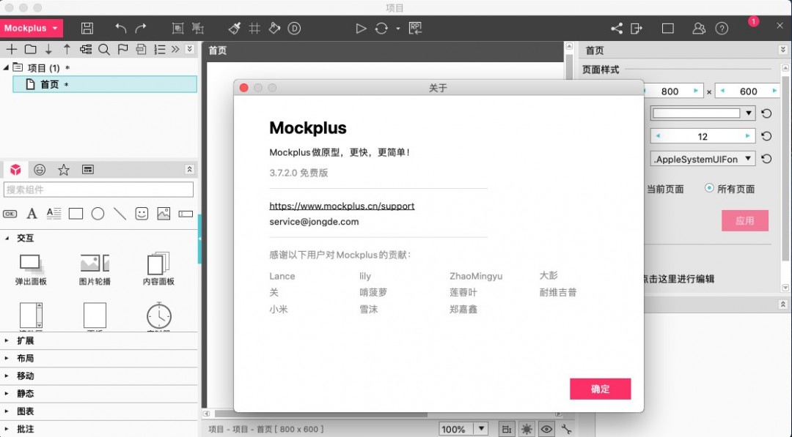Toggle the canvas grid icon

[x=254, y=29]
